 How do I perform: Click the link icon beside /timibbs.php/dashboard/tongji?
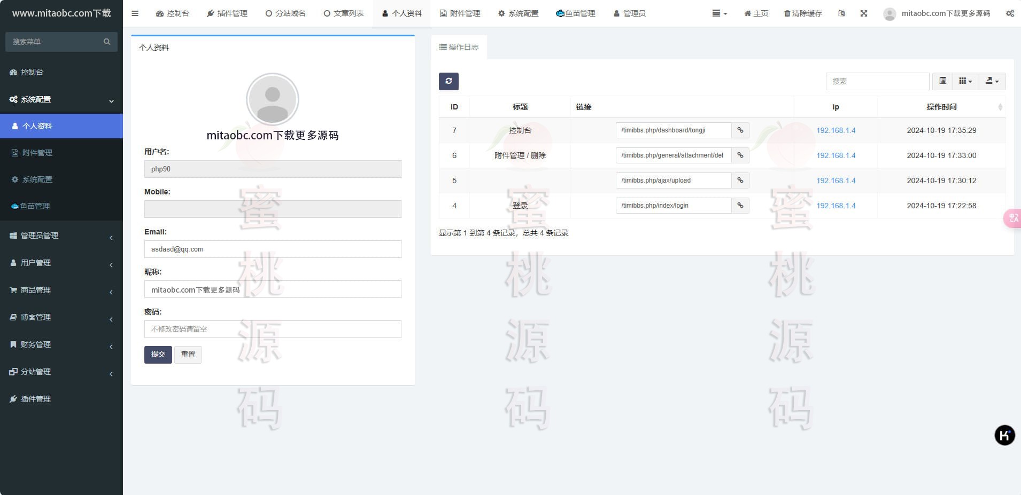740,130
